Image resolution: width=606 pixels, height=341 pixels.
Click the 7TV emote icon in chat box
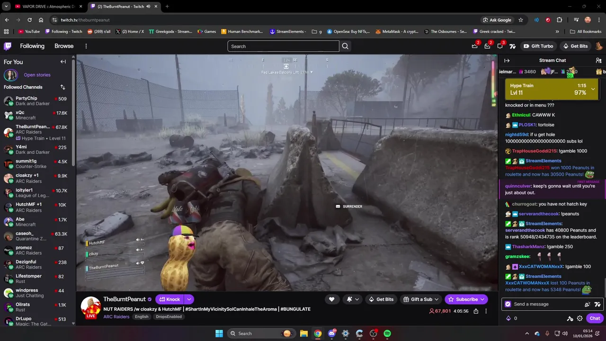click(x=597, y=304)
